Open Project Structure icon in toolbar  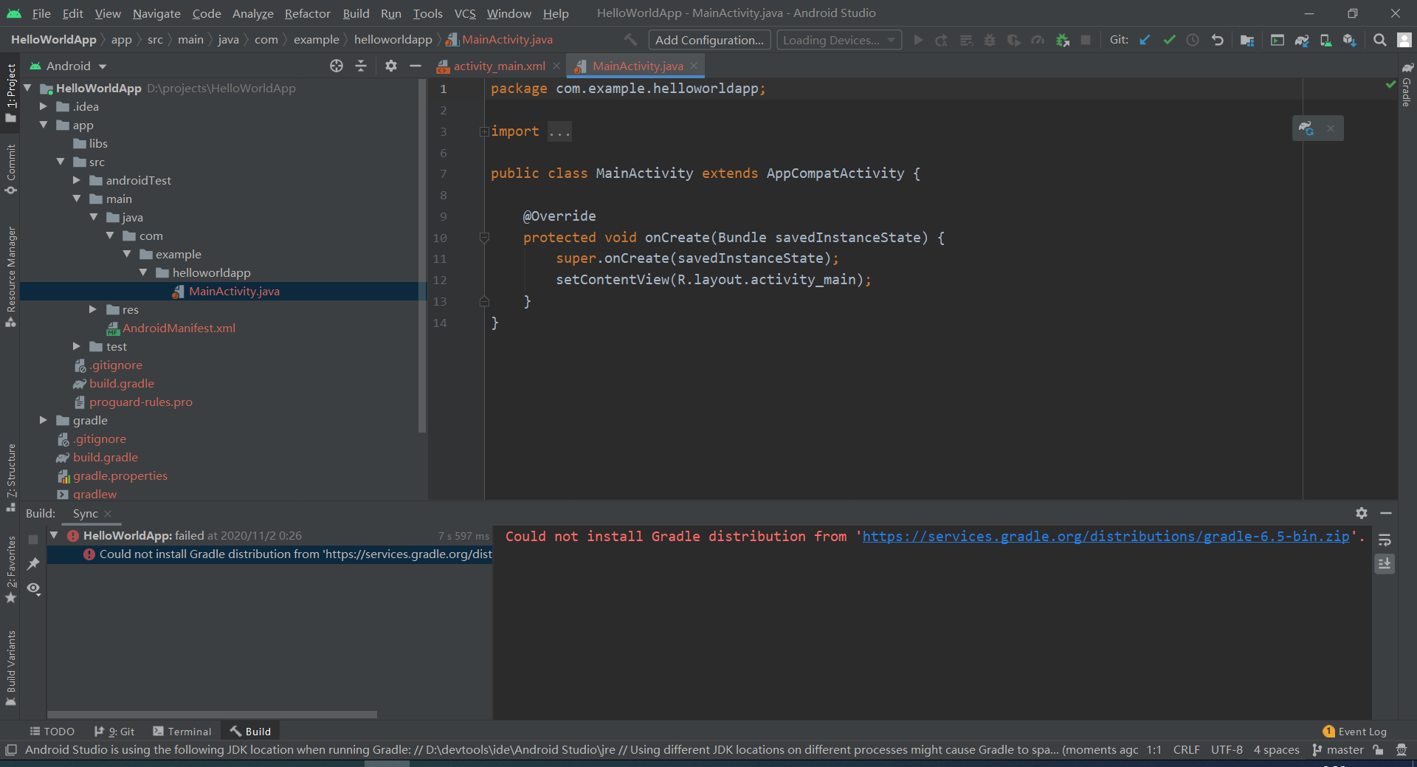click(x=1247, y=40)
